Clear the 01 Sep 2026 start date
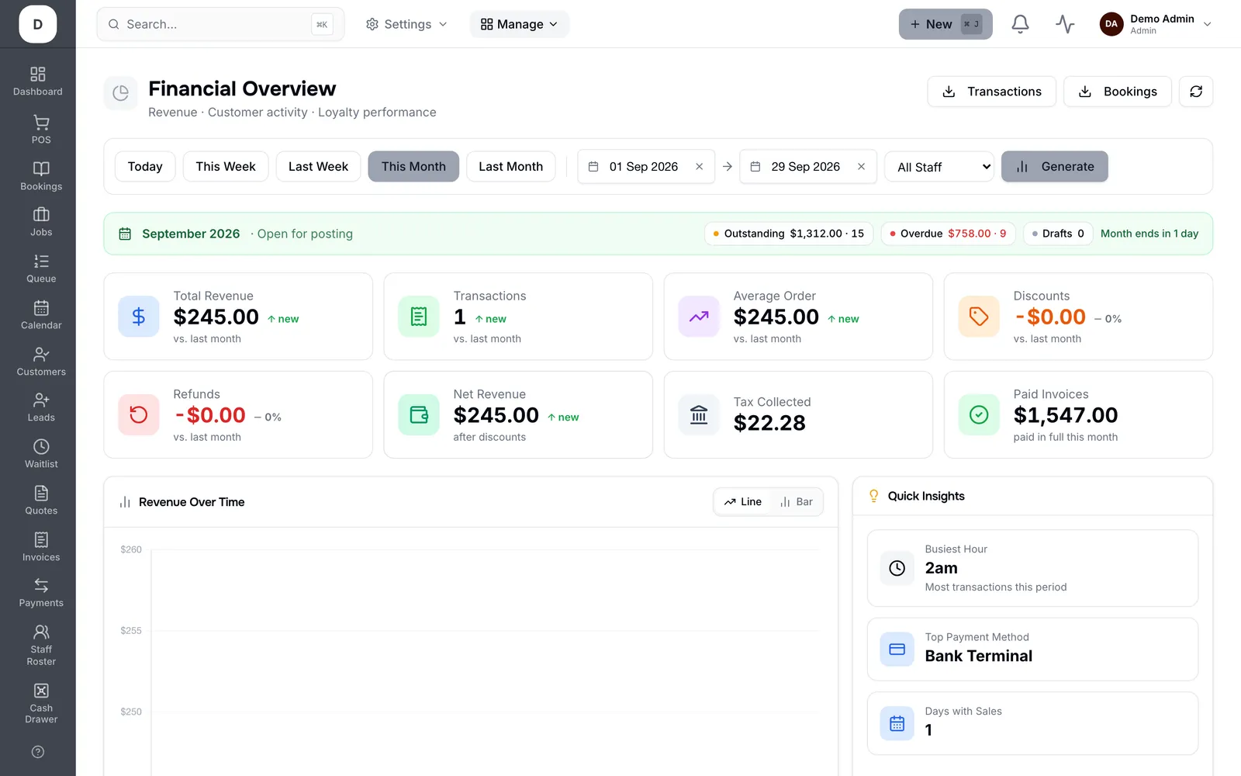The height and width of the screenshot is (776, 1241). point(699,167)
